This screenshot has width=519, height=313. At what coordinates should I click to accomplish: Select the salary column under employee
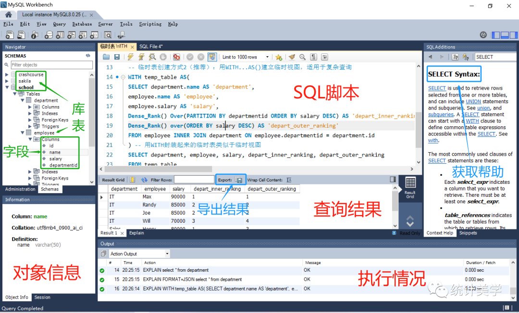[x=56, y=158]
